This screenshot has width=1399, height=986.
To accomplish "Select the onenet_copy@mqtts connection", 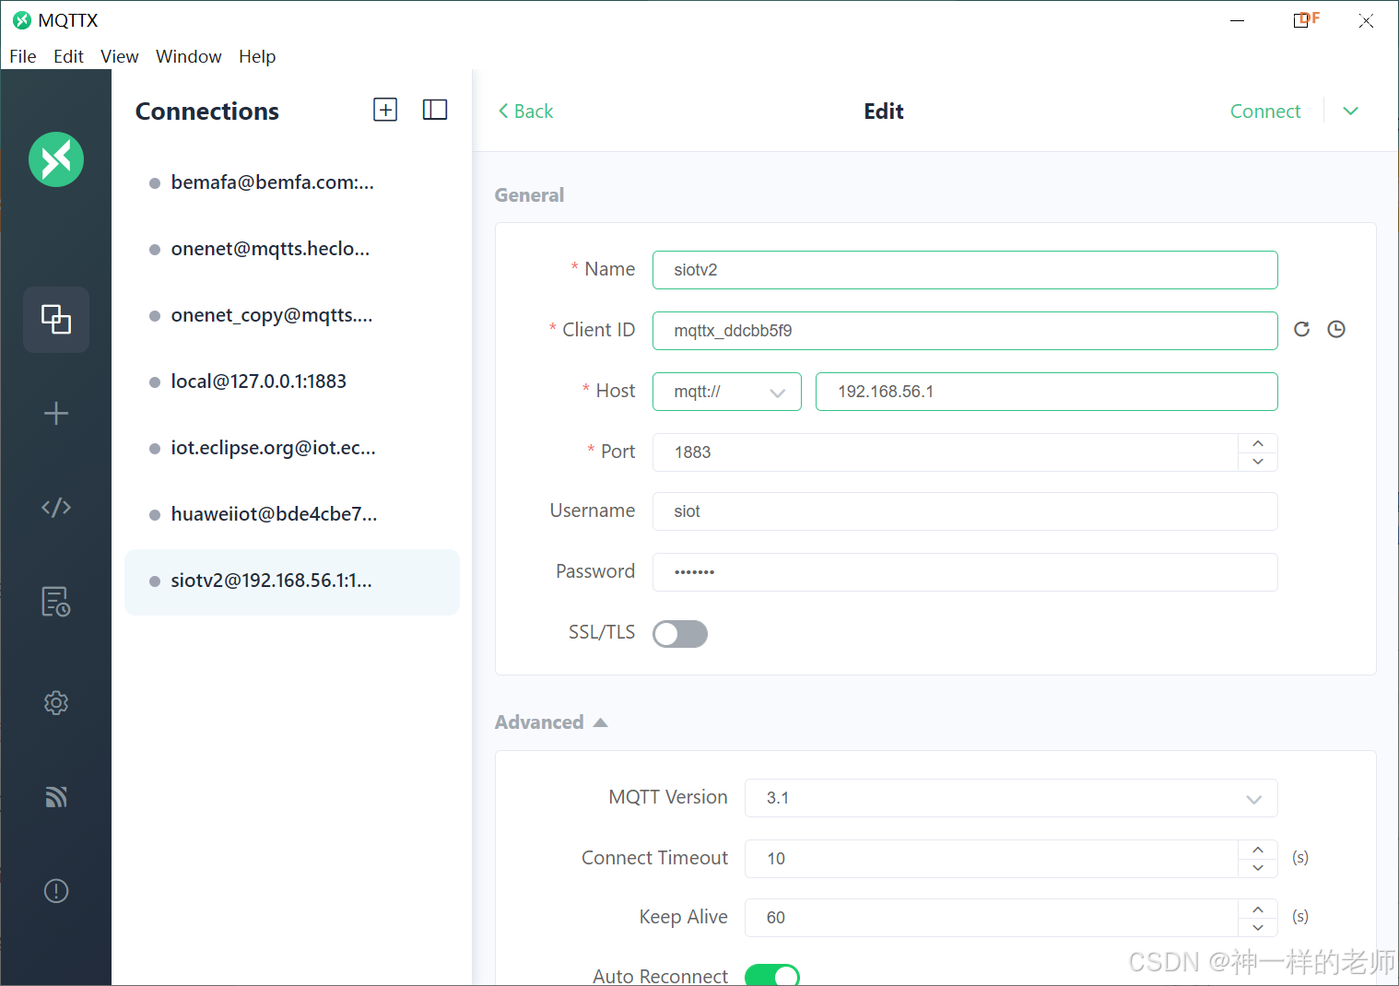I will pyautogui.click(x=292, y=315).
